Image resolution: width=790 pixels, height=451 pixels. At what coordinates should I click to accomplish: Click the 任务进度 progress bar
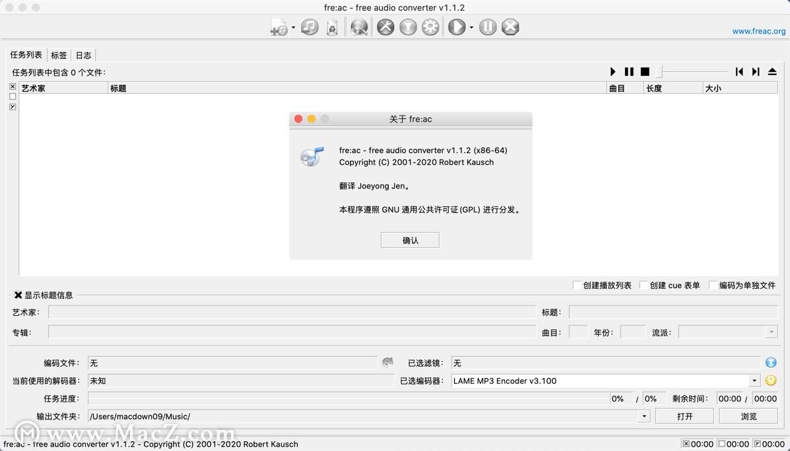click(348, 399)
